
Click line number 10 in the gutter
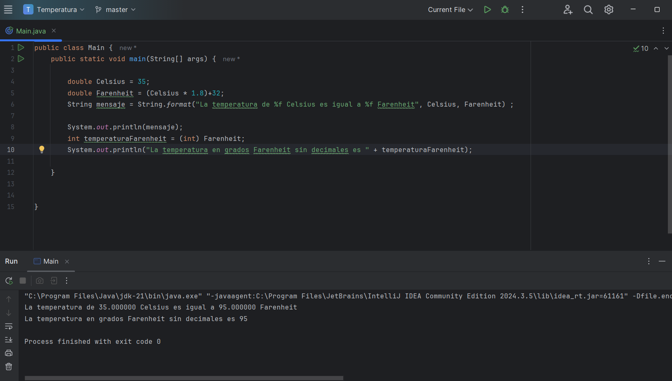click(x=11, y=150)
